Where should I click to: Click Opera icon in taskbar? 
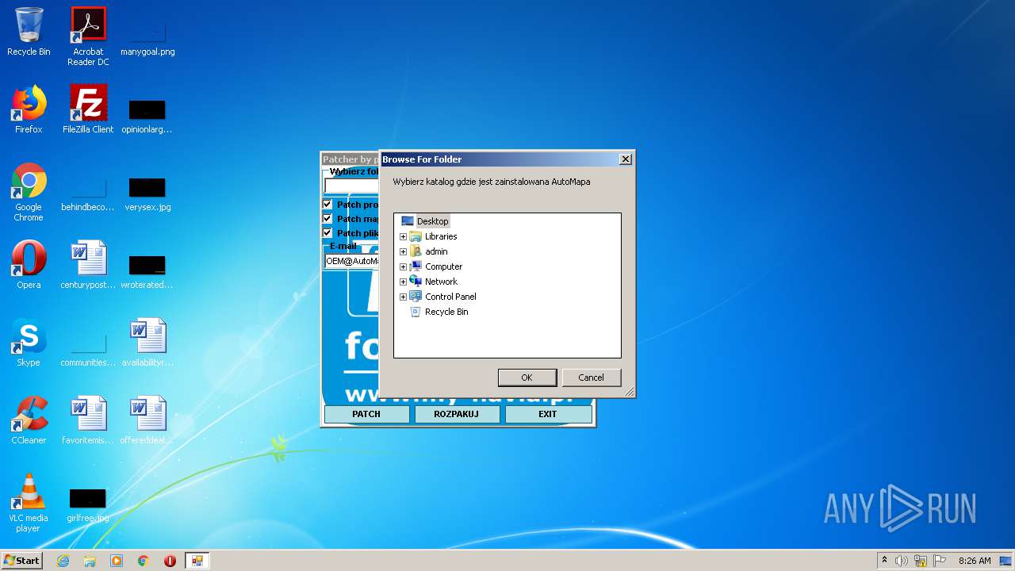point(170,561)
